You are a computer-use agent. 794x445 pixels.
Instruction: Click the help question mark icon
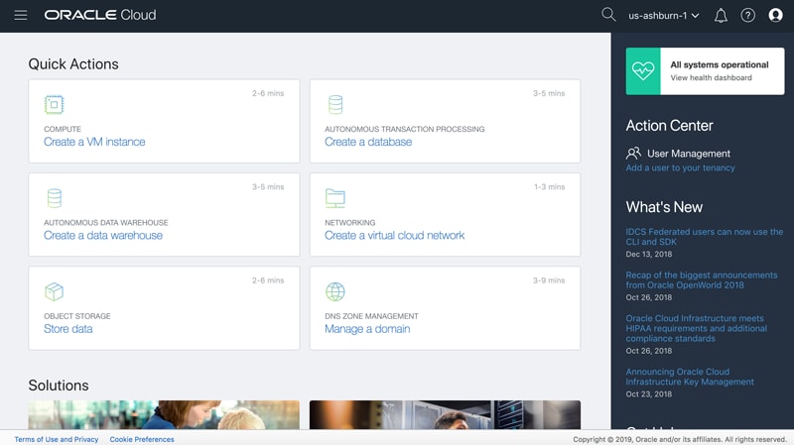(748, 16)
